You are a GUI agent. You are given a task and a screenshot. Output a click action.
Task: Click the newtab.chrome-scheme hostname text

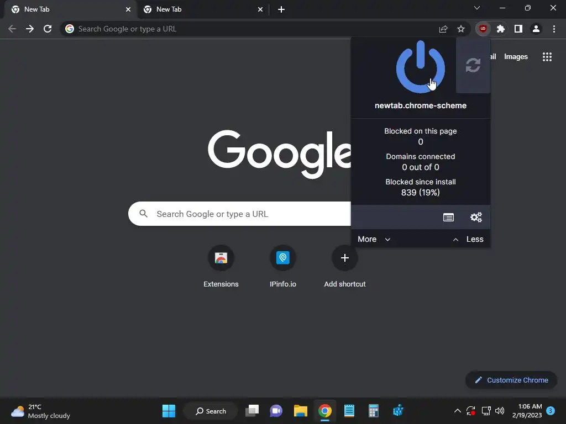[421, 105]
